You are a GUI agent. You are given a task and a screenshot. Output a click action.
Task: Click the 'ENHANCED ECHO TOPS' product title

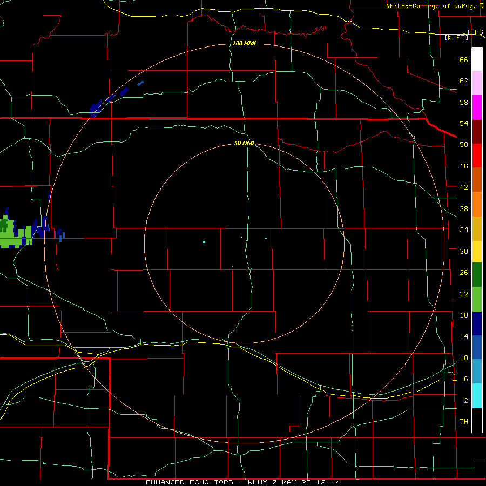coord(190,482)
